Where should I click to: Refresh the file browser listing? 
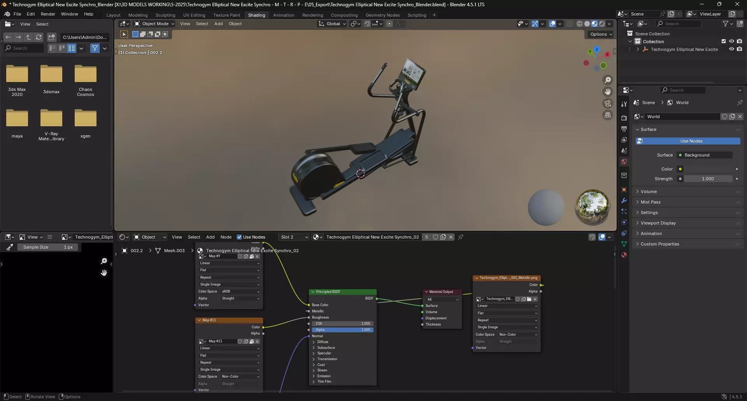[39, 37]
